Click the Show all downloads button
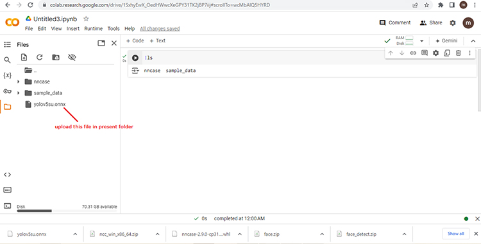Image resolution: width=481 pixels, height=244 pixels. coord(455,234)
